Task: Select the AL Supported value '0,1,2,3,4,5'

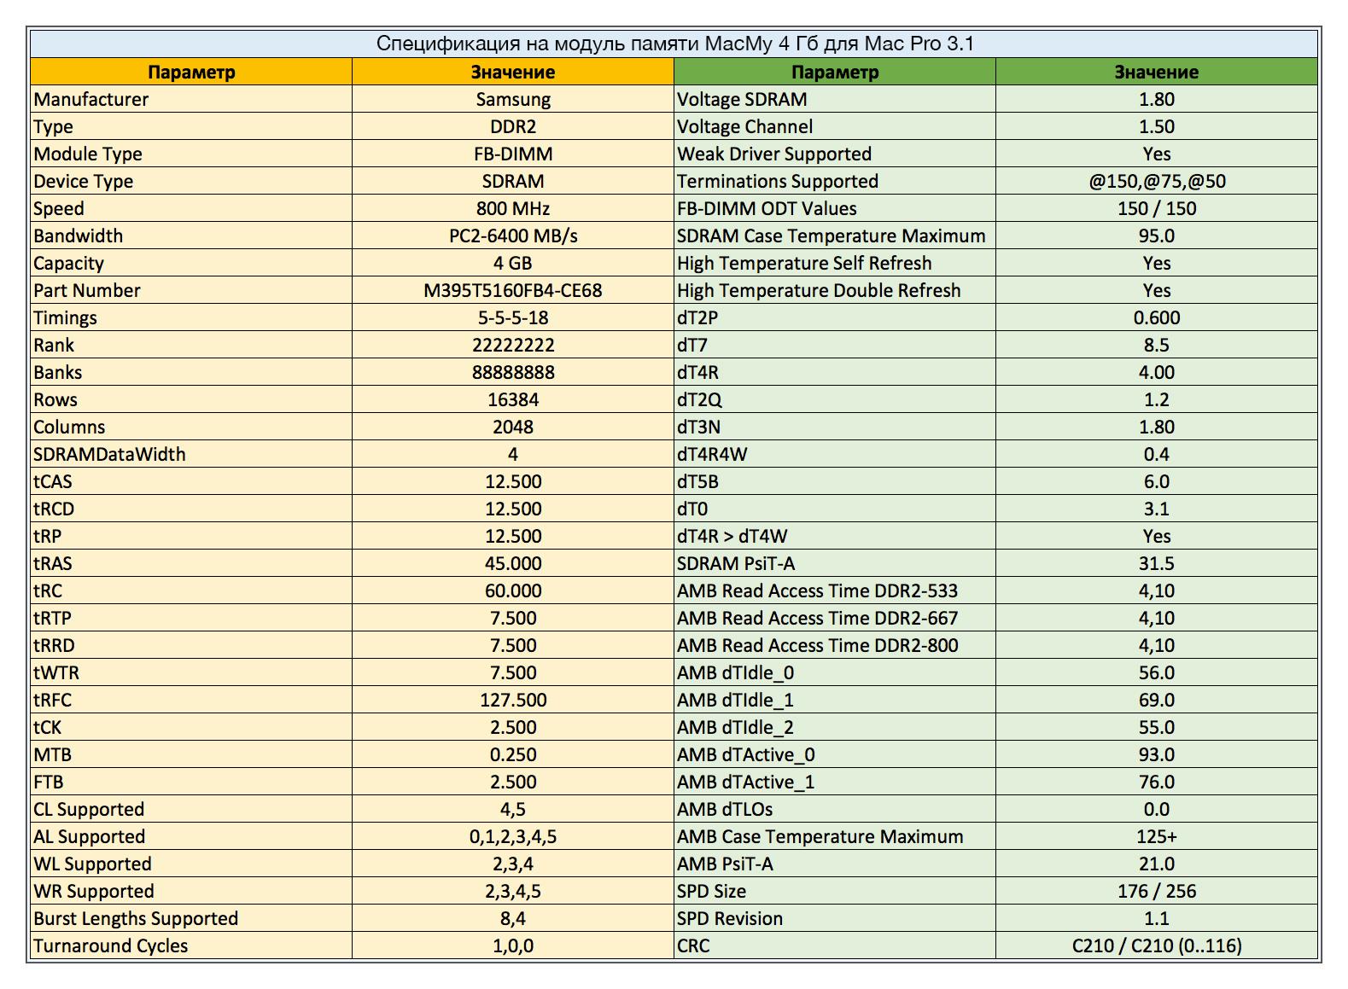Action: point(513,836)
